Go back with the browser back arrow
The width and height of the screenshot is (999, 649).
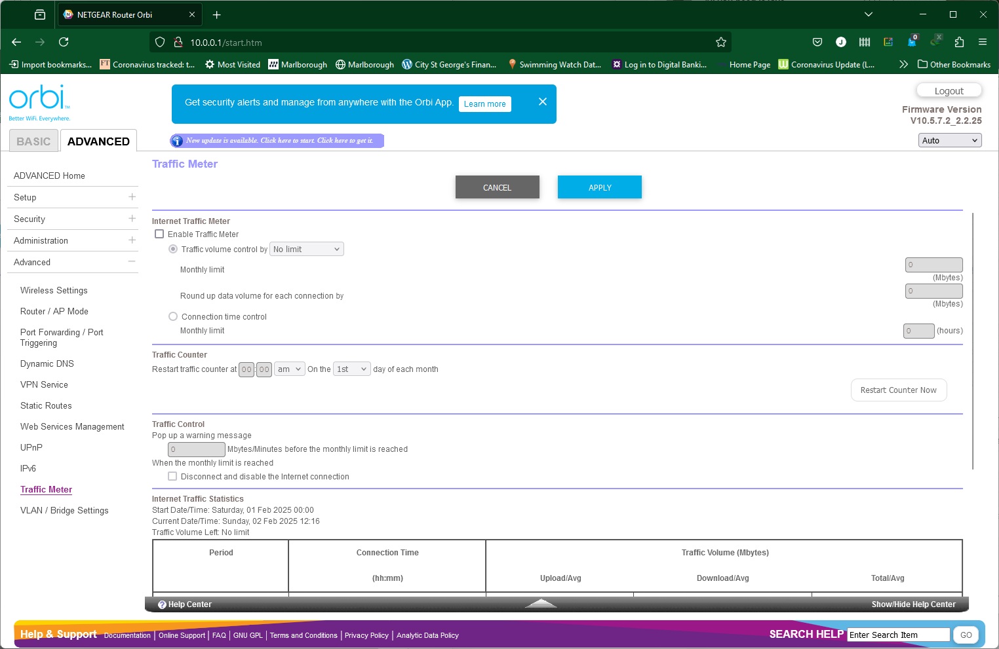pyautogui.click(x=16, y=42)
